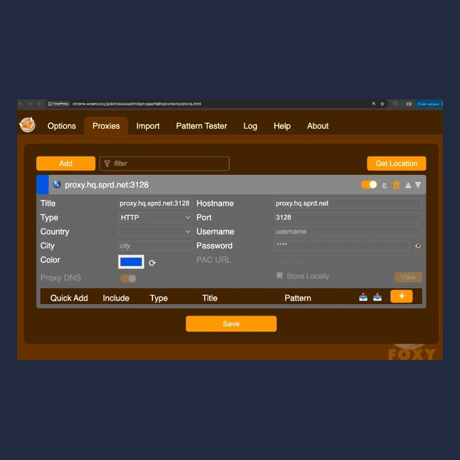Toggle the proxy enabled switch off

coord(369,185)
